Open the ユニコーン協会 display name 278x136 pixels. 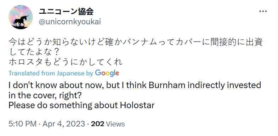(66, 12)
